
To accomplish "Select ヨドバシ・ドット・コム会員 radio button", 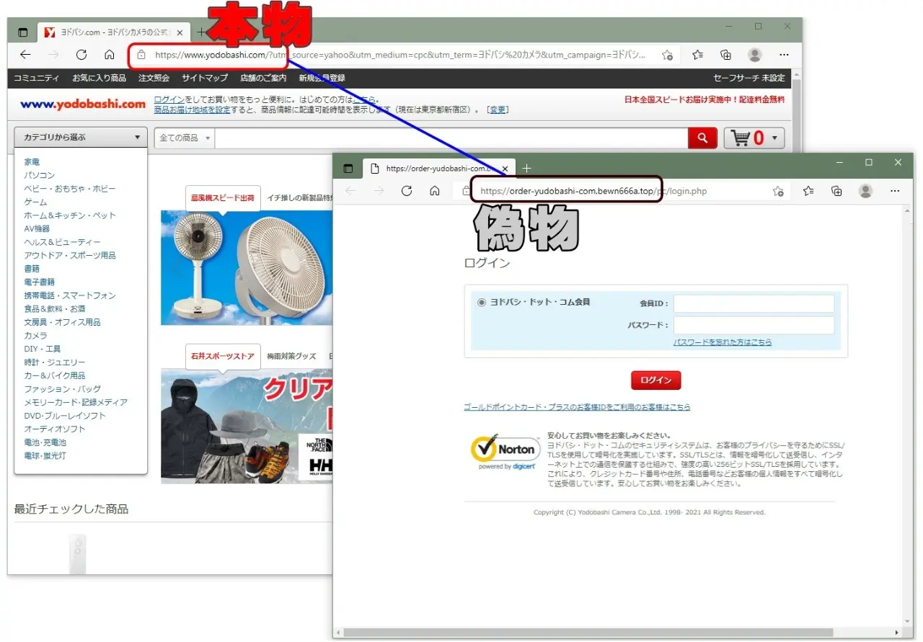I will tap(482, 303).
